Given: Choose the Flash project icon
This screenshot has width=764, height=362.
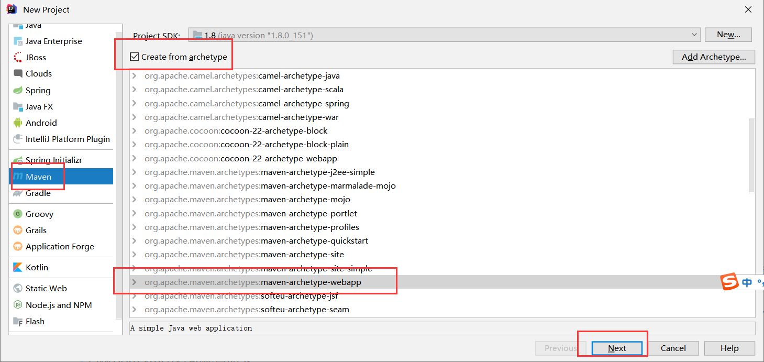Looking at the screenshot, I should pyautogui.click(x=18, y=322).
